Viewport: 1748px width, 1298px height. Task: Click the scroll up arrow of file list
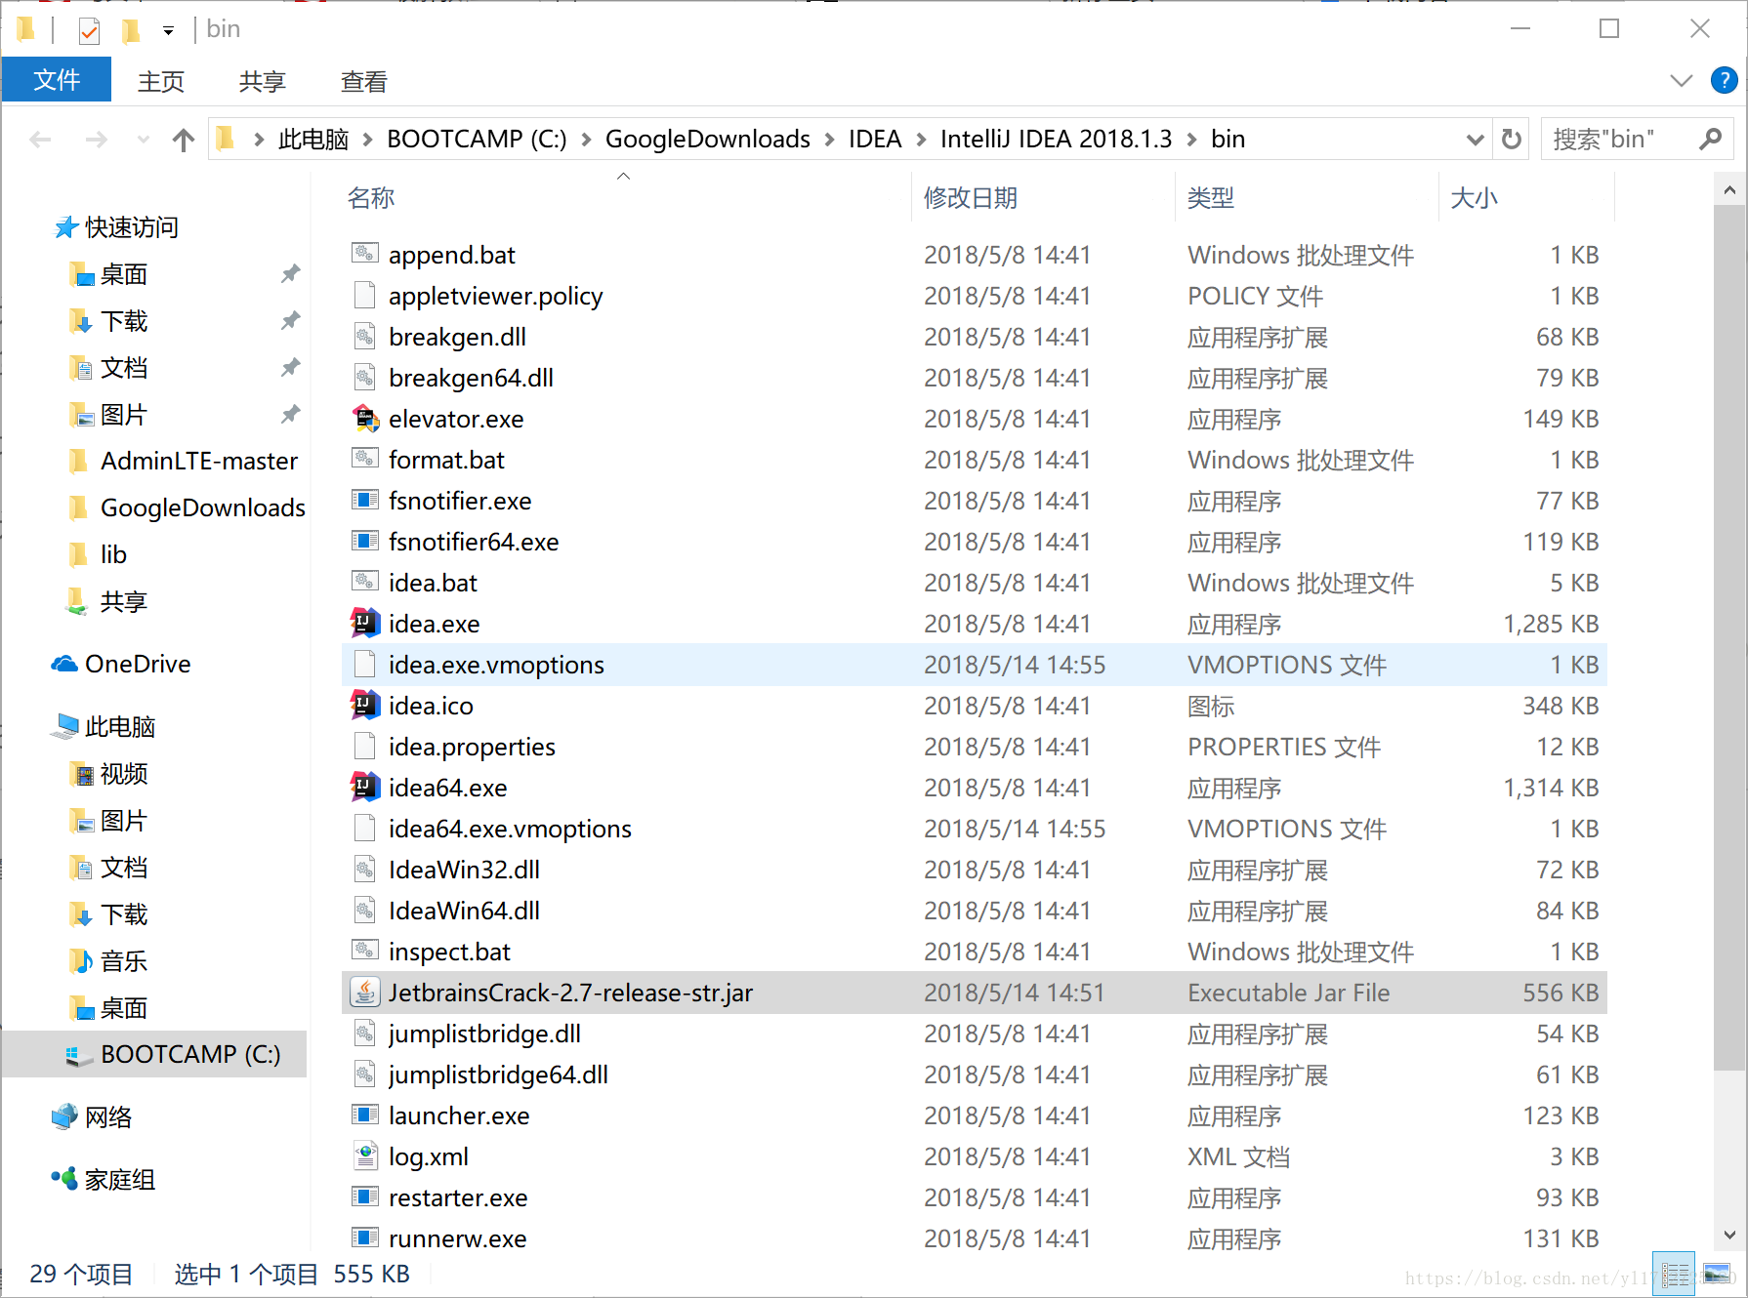coord(1729,190)
